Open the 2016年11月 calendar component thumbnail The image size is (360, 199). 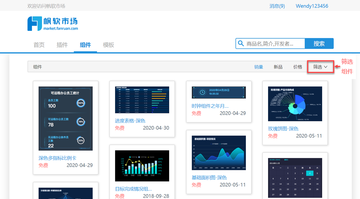(x=295, y=178)
